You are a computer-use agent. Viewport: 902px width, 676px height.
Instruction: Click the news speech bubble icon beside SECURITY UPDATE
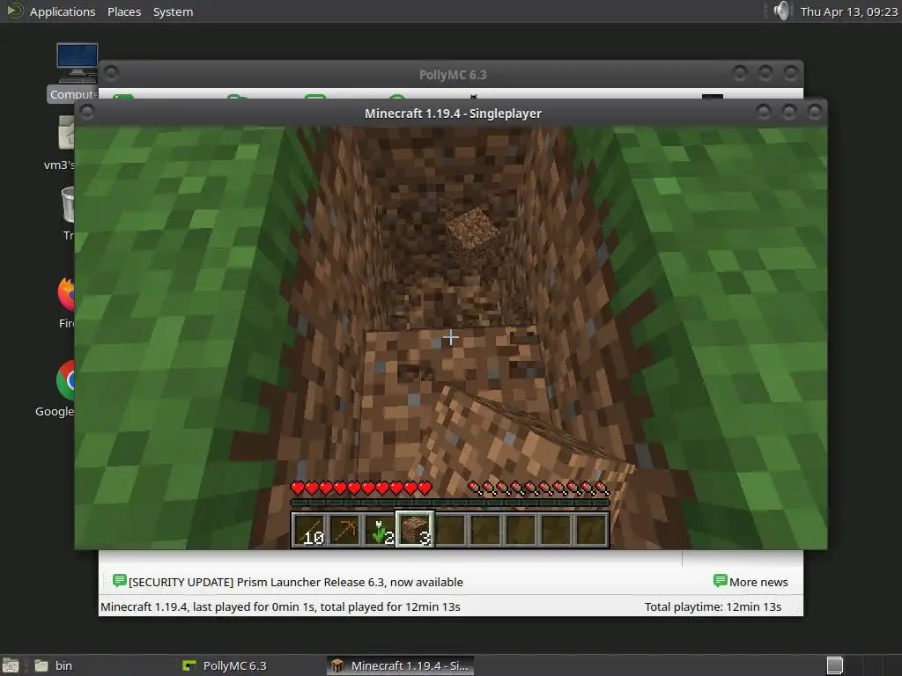click(120, 581)
